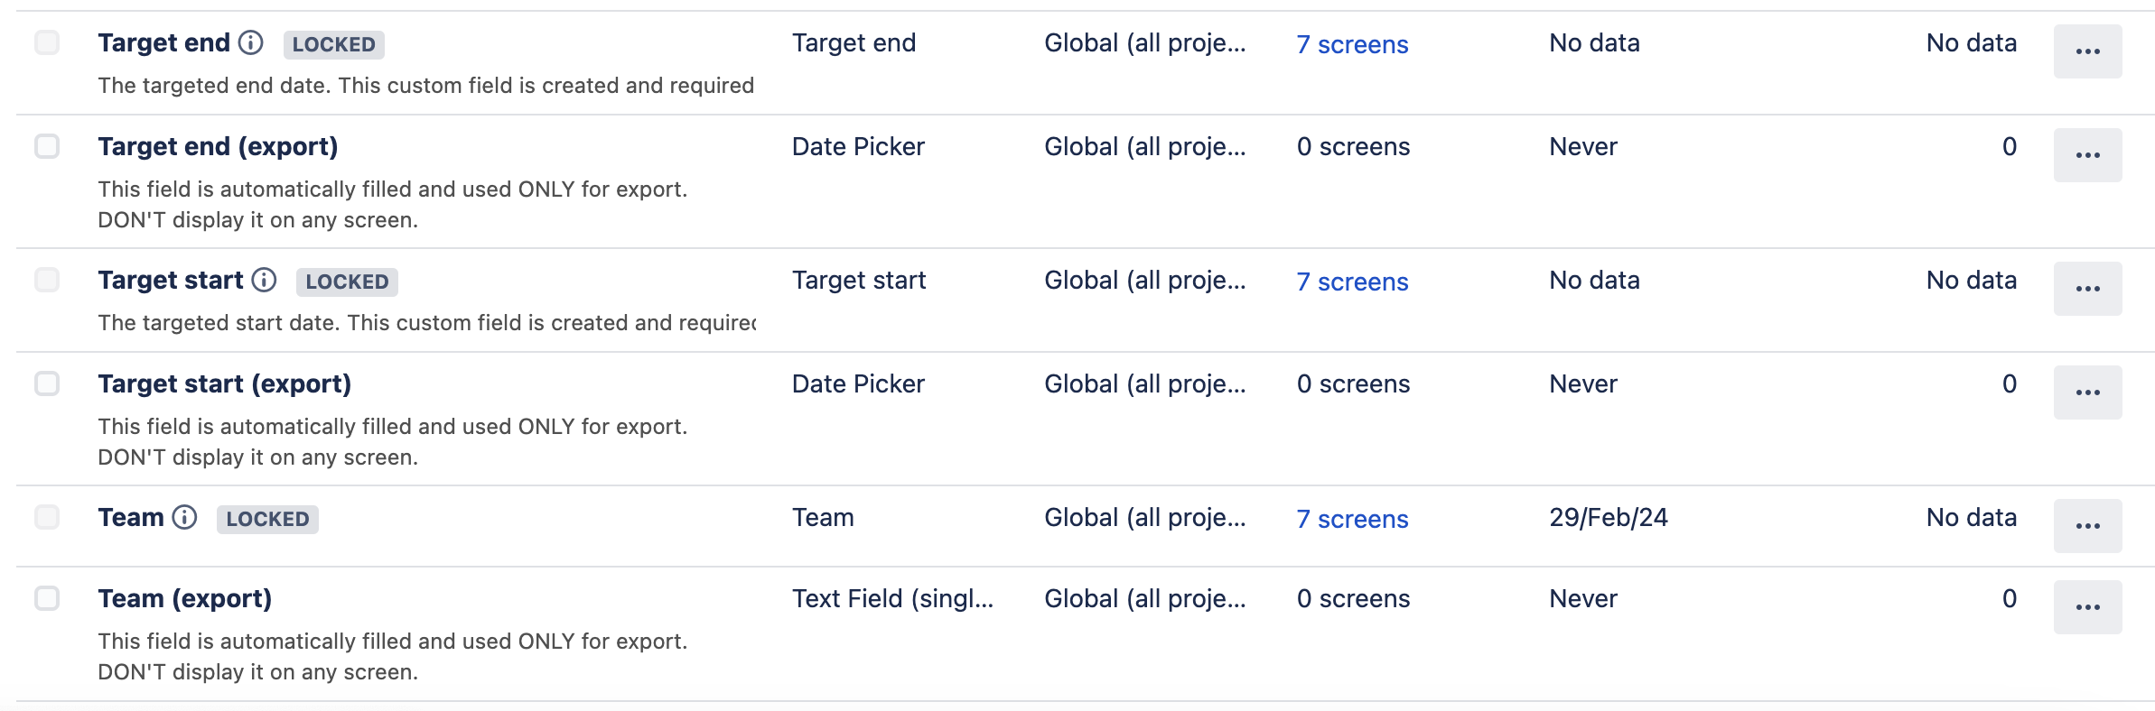Click the Target end field name
This screenshot has width=2155, height=711.
pos(163,42)
